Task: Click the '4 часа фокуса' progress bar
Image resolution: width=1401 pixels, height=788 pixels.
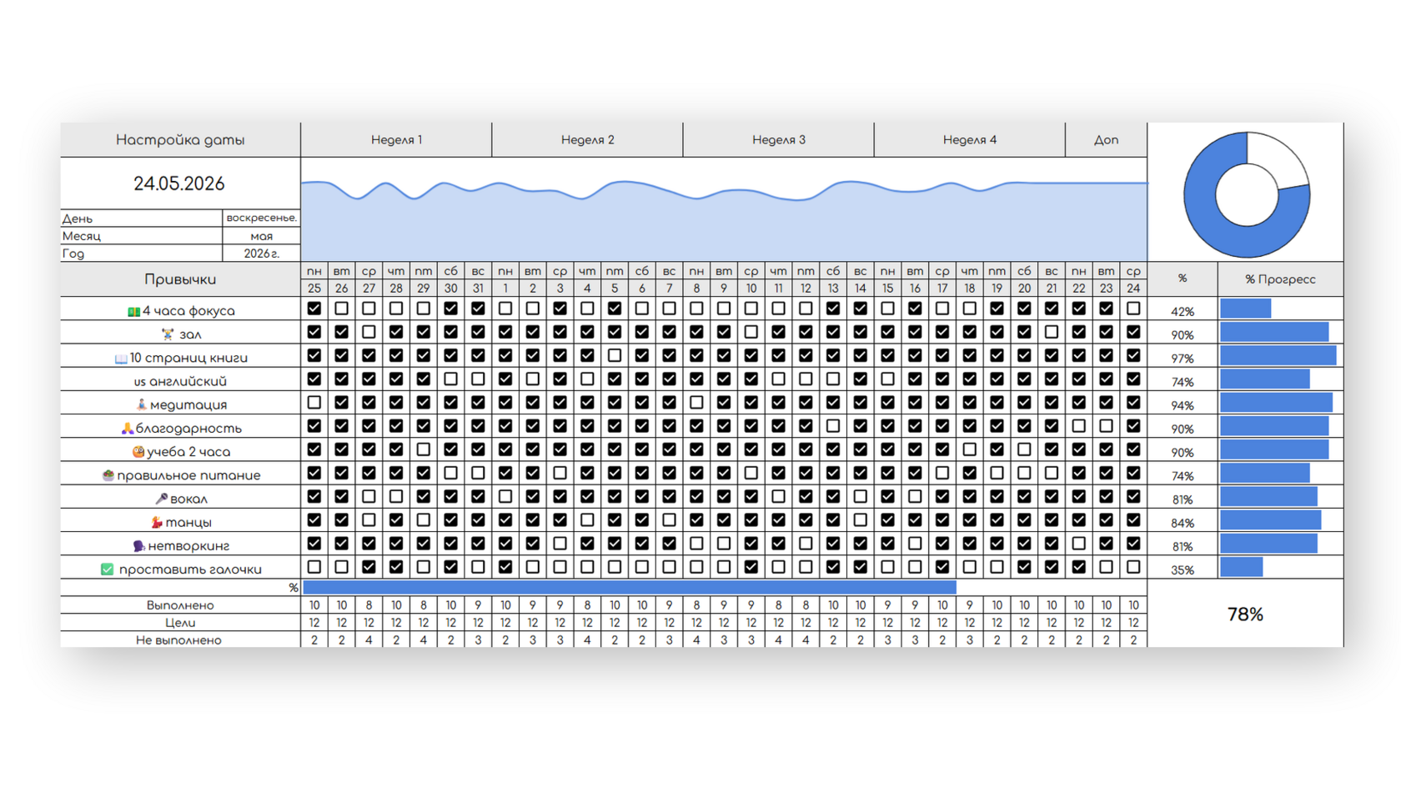Action: pos(1246,309)
